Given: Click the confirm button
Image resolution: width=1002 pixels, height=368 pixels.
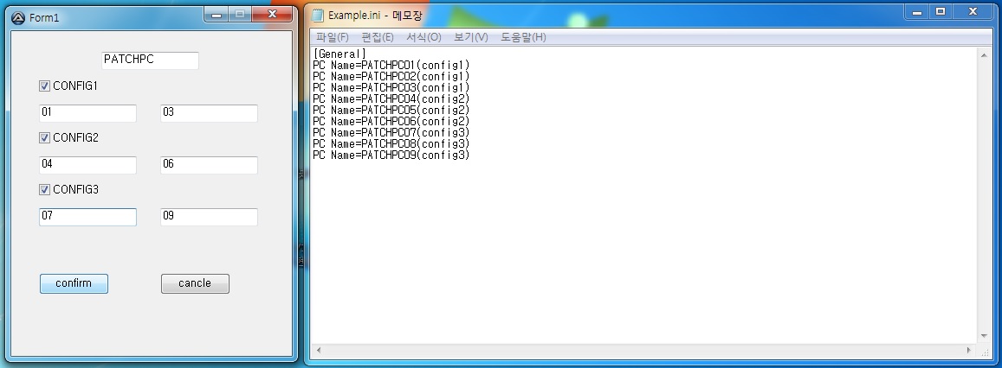Looking at the screenshot, I should point(74,284).
